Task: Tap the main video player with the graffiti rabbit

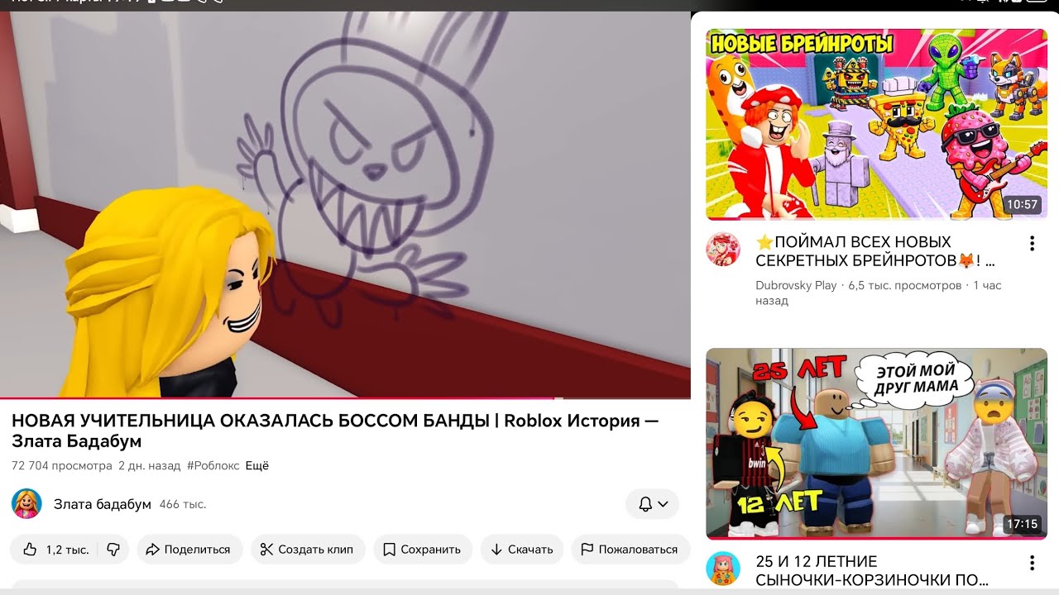Action: point(345,204)
